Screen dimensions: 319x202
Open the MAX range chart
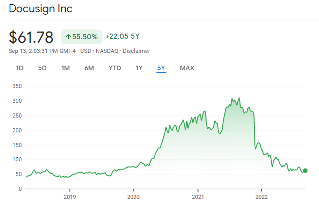tap(187, 68)
